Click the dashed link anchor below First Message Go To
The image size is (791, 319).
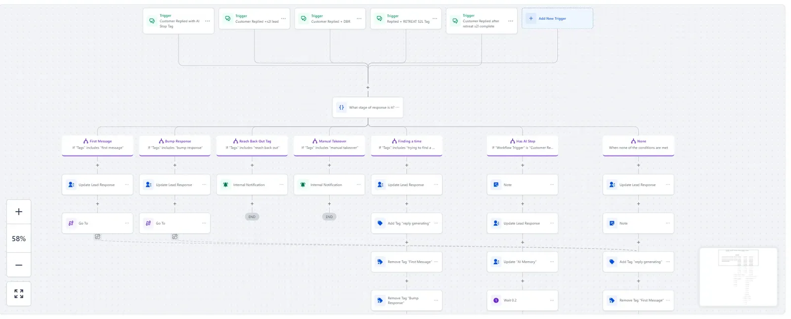click(97, 237)
